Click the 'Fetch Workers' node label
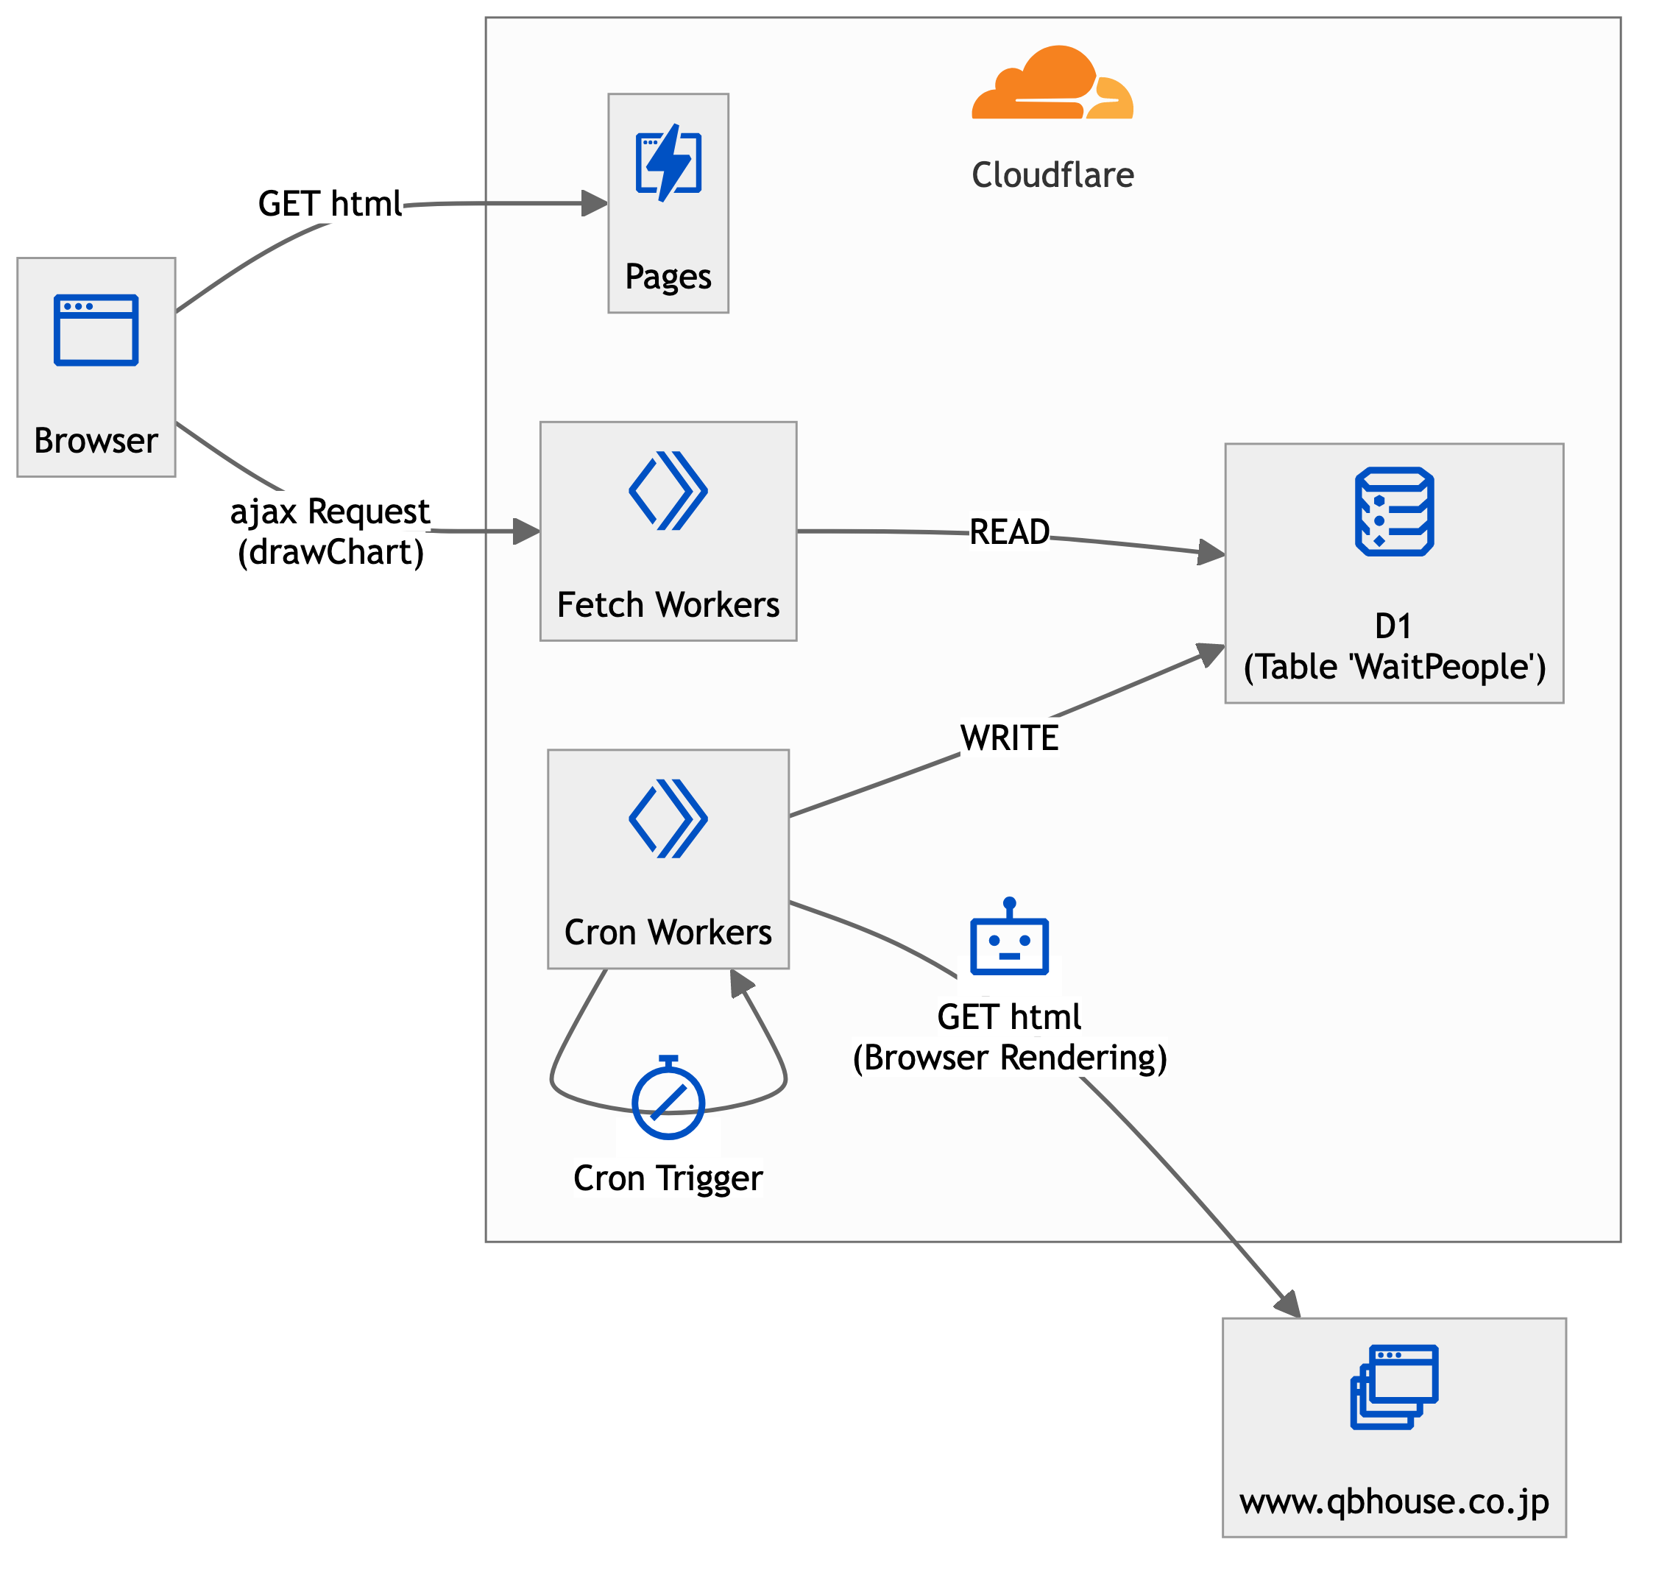 pyautogui.click(x=668, y=605)
